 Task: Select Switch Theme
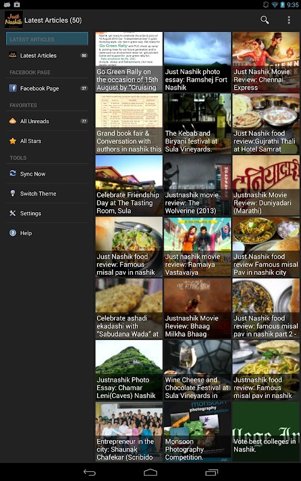click(x=47, y=194)
